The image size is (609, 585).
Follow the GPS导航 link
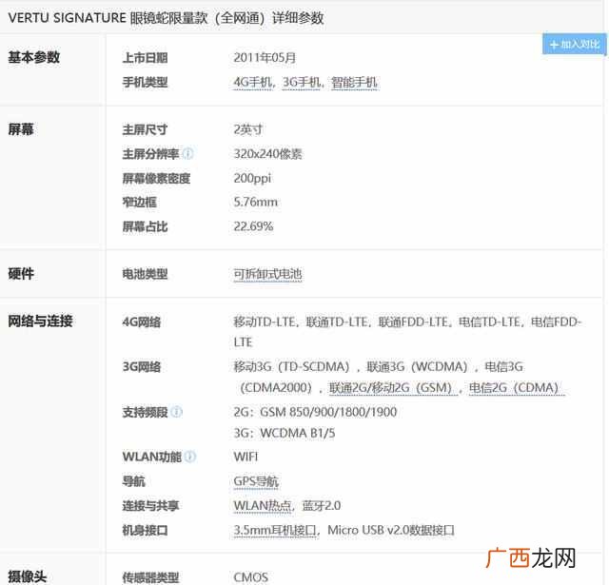(x=256, y=481)
